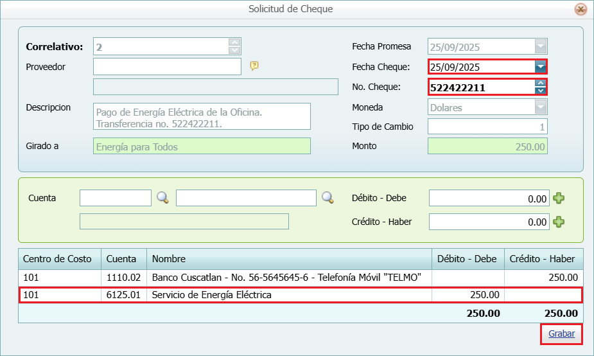Image resolution: width=594 pixels, height=356 pixels.
Task: Increase the No. Cheque value
Action: pyautogui.click(x=541, y=83)
